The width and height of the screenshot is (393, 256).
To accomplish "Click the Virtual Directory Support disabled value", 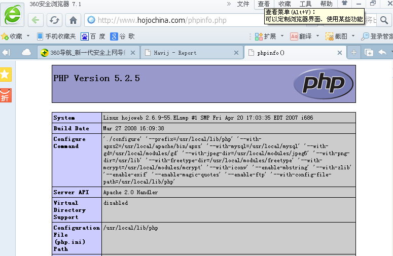I will tap(116, 203).
